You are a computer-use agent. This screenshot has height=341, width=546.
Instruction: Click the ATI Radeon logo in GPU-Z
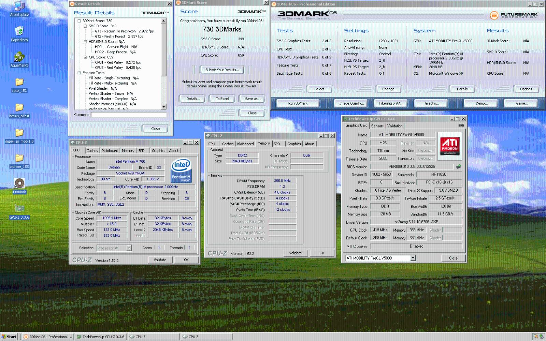(x=450, y=146)
